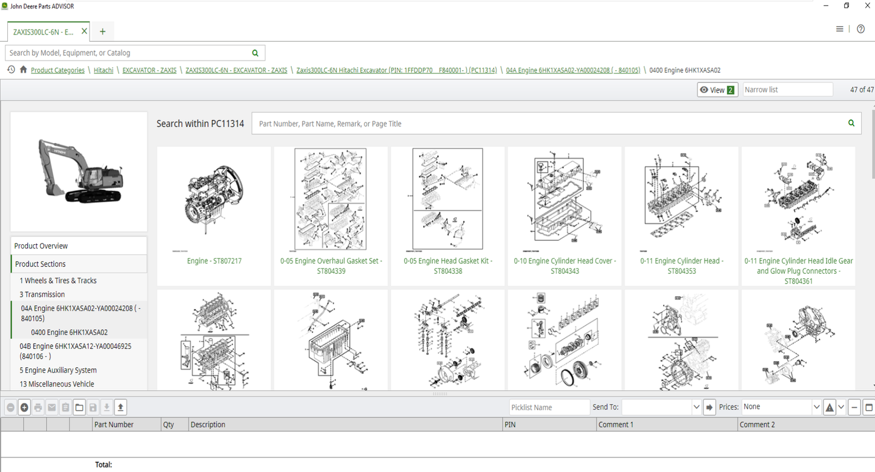Close the ZAXIS300LC-6N tab

84,31
